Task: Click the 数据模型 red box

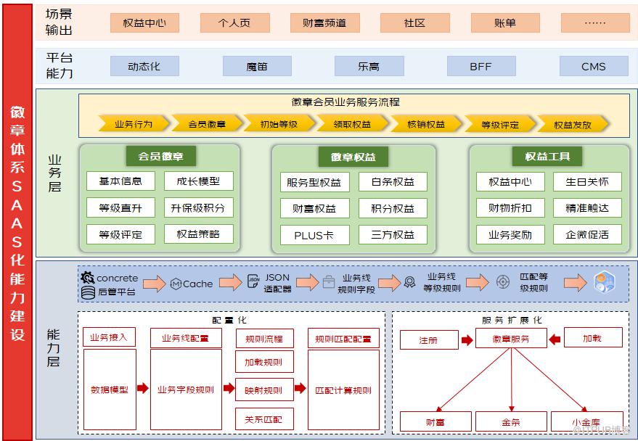Action: pos(110,390)
